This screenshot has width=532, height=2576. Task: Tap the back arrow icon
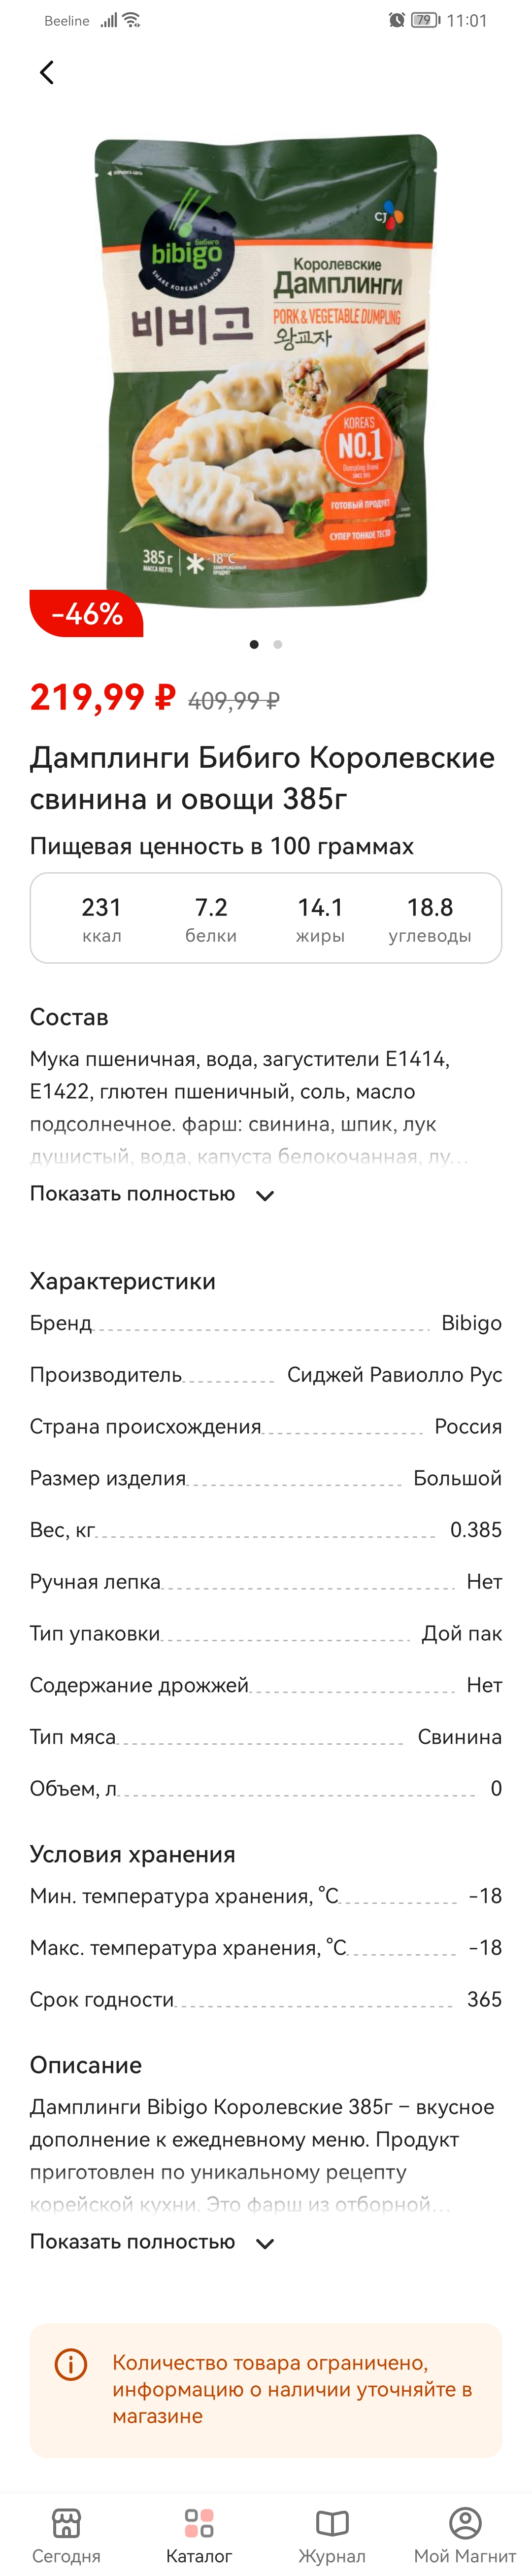coord(46,73)
